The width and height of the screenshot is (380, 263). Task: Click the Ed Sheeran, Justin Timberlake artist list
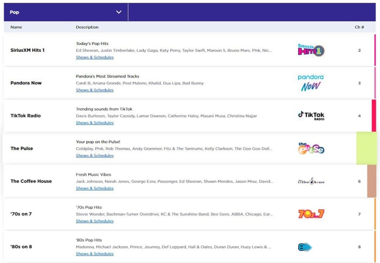point(174,50)
